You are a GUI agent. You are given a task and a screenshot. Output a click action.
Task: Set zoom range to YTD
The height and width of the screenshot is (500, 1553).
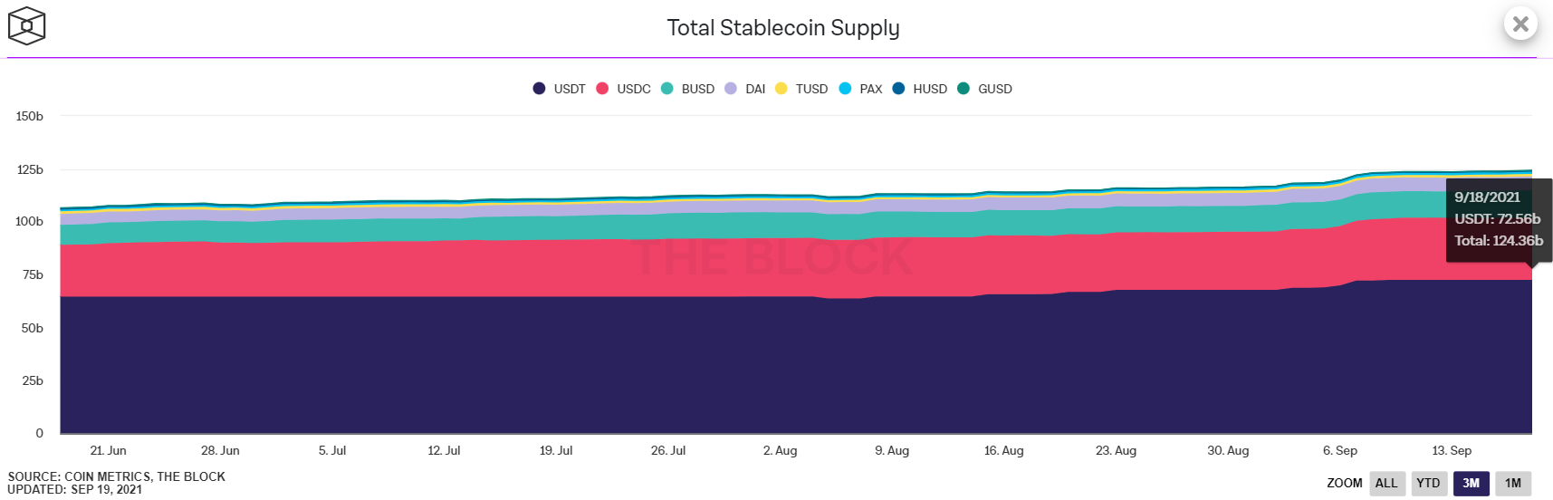pyautogui.click(x=1428, y=484)
